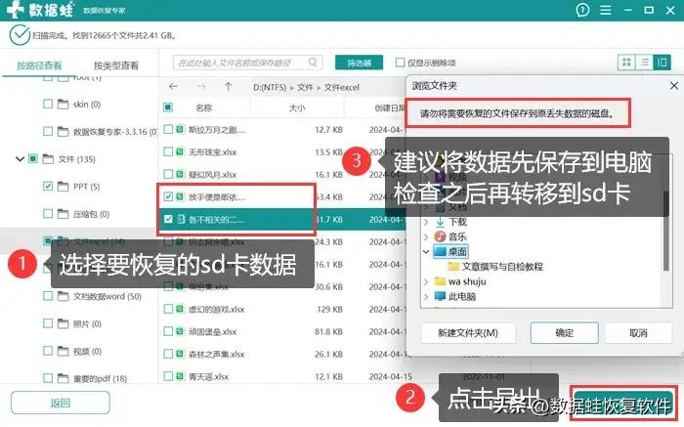Collapse the 文件 (135) tree node
The width and height of the screenshot is (684, 427).
pyautogui.click(x=20, y=158)
